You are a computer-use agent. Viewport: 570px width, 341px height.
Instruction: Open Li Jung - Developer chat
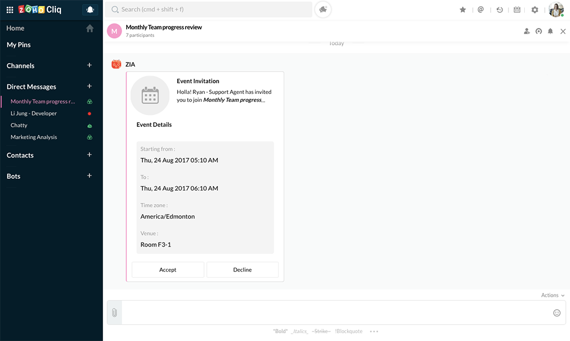pyautogui.click(x=34, y=113)
